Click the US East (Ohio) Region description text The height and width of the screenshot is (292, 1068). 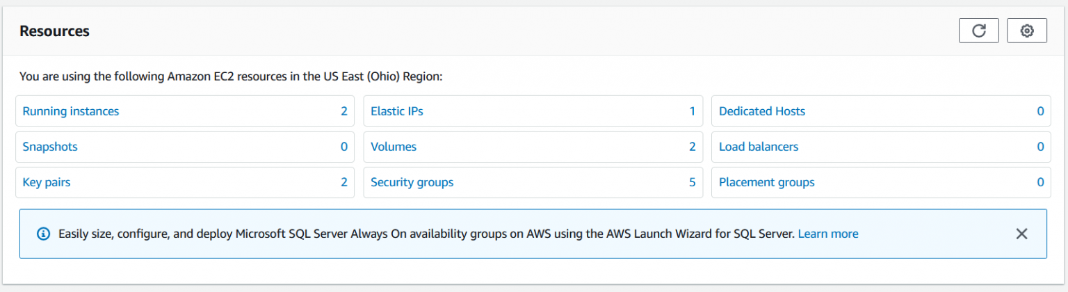[x=231, y=76]
